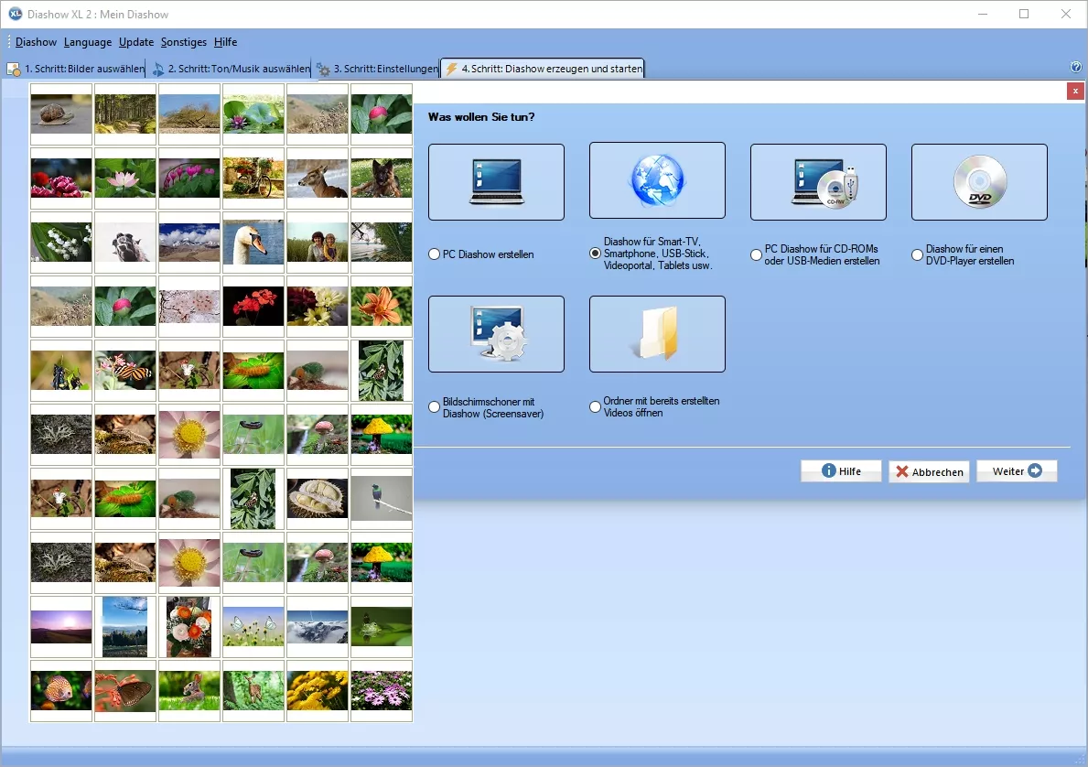Select 'PC Diashow erstellen' radio button
Image resolution: width=1088 pixels, height=767 pixels.
click(x=435, y=254)
